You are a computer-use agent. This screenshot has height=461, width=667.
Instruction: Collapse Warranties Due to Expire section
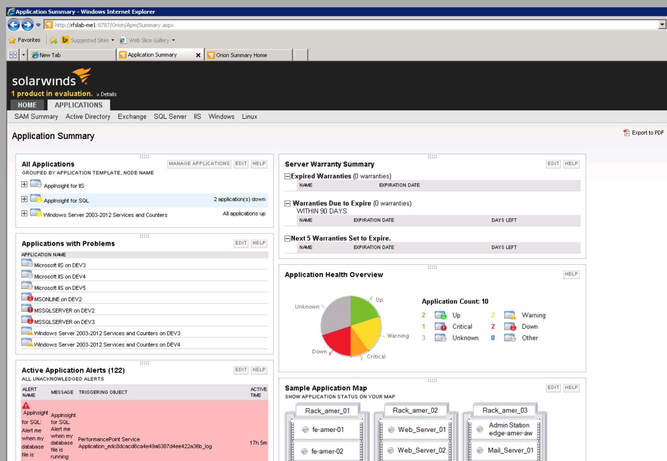[287, 204]
